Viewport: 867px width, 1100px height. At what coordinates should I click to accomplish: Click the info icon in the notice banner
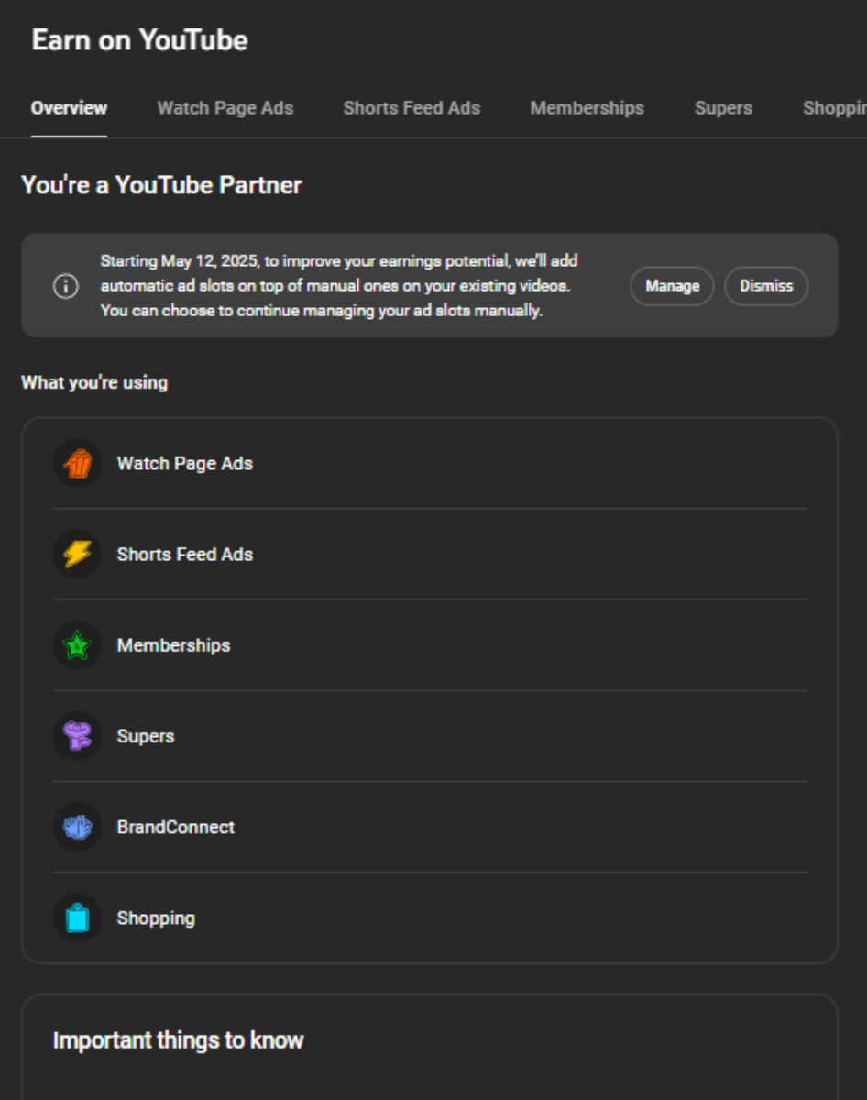tap(65, 286)
